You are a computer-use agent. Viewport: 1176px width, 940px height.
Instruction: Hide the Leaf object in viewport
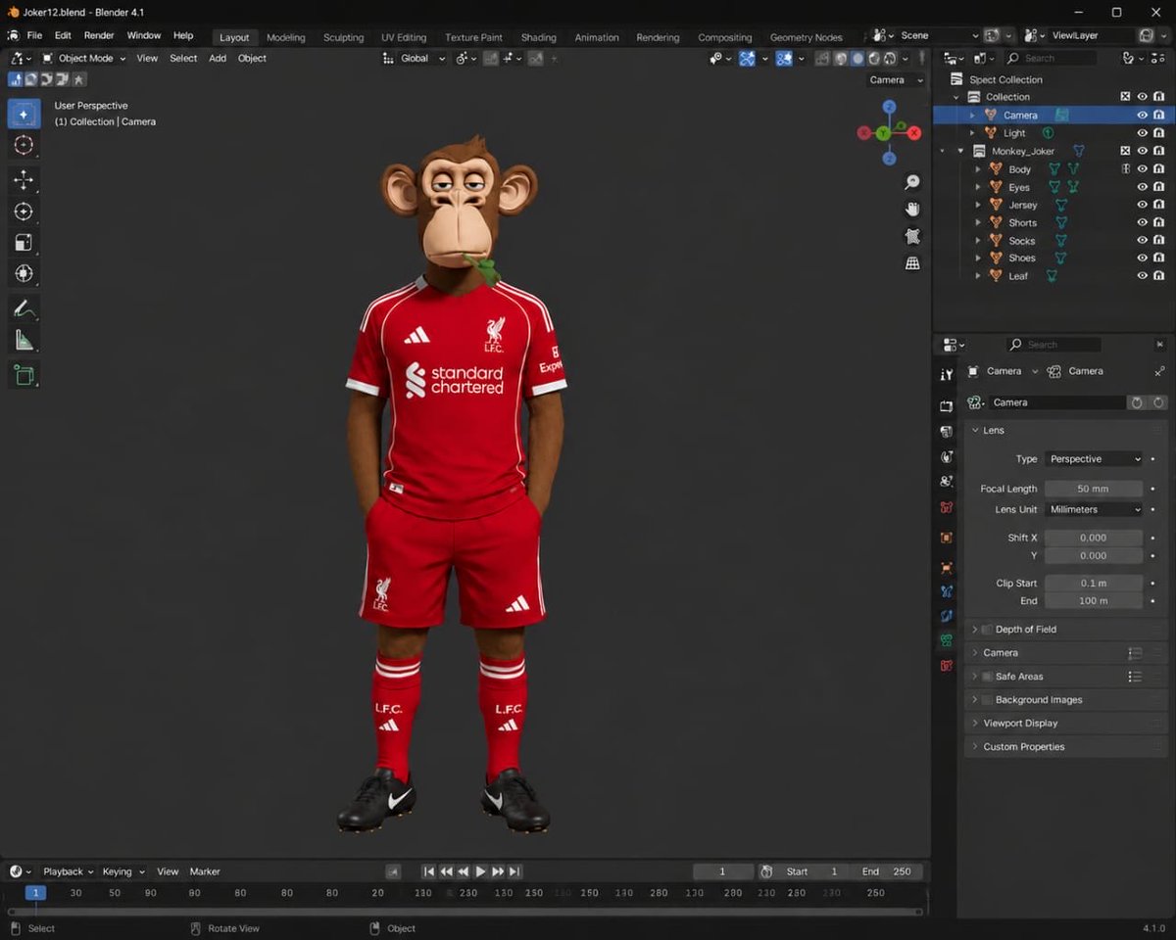point(1142,276)
